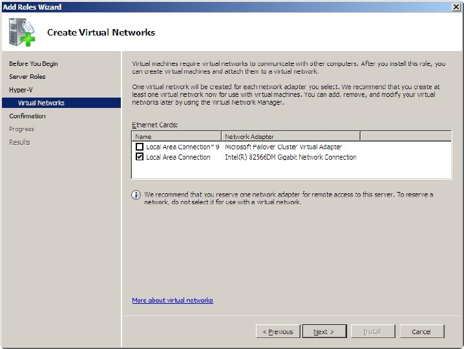Go to the Server Roles step
Viewport: 464px width, 349px height.
tap(27, 77)
